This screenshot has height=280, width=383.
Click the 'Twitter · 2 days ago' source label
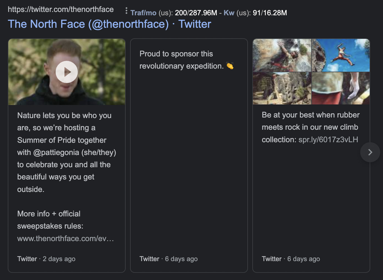pos(46,259)
